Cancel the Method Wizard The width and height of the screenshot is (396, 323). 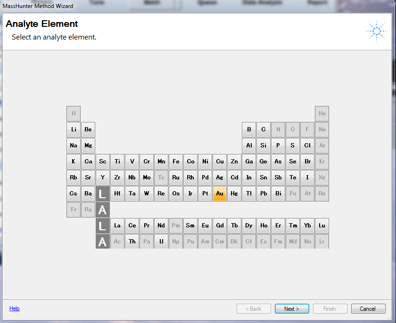(x=368, y=308)
